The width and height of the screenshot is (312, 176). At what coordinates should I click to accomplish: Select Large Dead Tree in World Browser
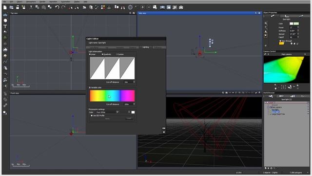pos(278,114)
